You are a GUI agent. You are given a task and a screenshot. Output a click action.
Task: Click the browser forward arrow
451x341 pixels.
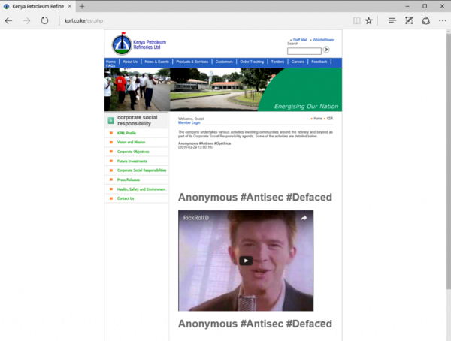(26, 21)
